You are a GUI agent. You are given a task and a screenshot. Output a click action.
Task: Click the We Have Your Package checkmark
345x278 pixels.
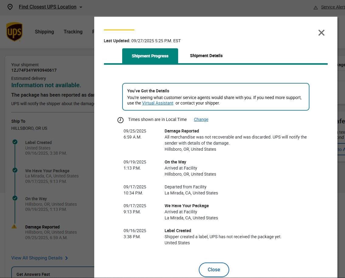click(15, 170)
